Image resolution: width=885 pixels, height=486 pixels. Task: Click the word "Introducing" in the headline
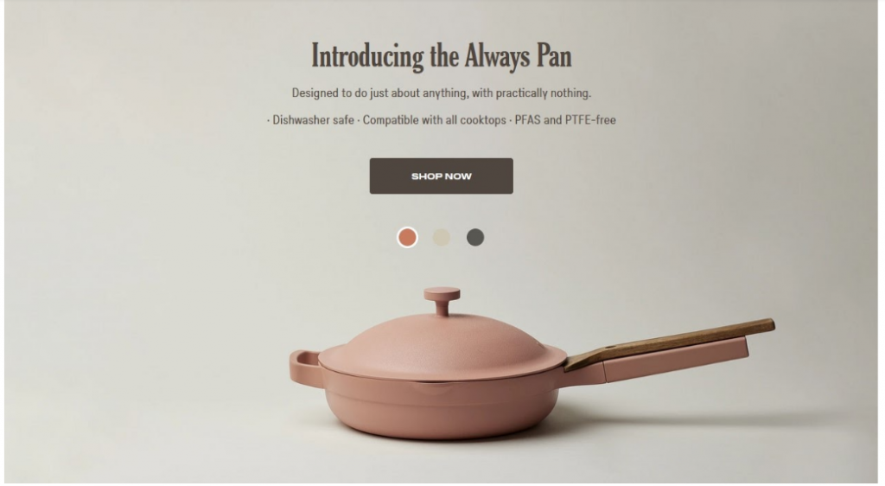click(367, 56)
